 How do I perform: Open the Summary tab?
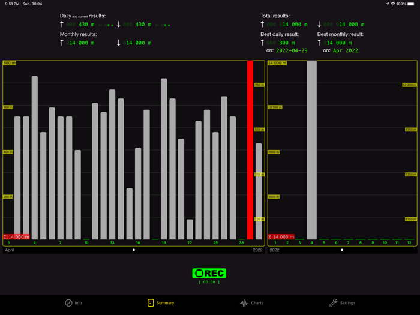(x=161, y=303)
